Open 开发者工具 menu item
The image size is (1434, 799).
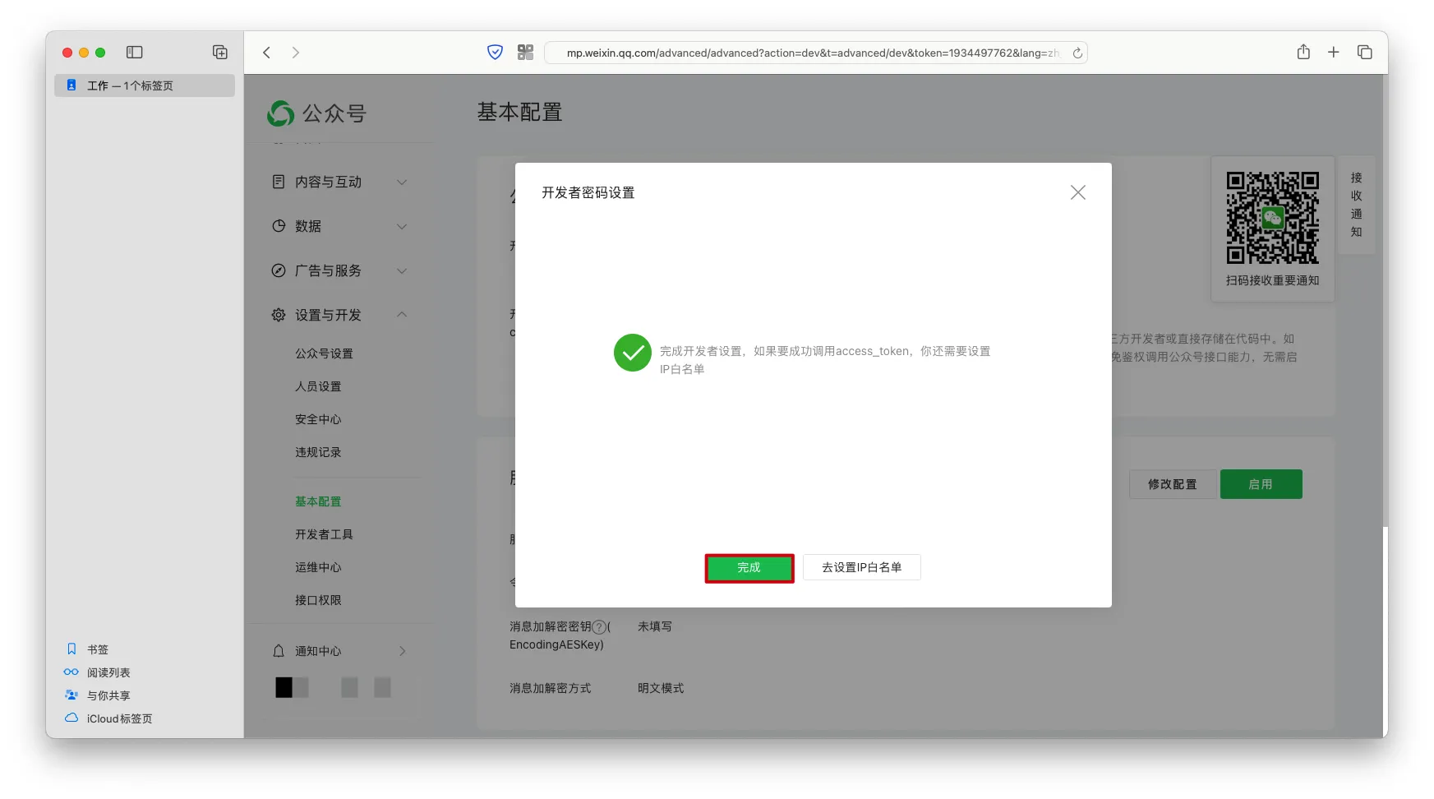tap(324, 535)
